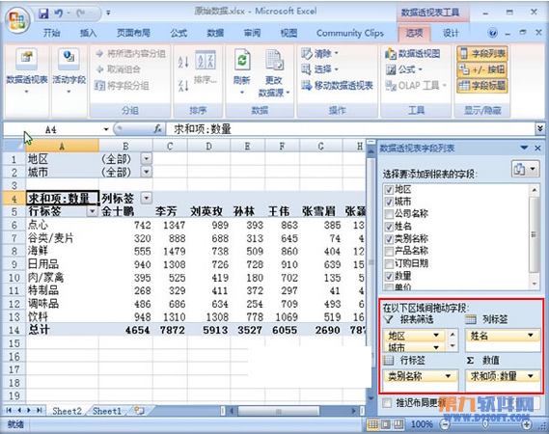Screen dimensions: 549x434
Task: Click 移动数据透视表
Action: (x=337, y=85)
